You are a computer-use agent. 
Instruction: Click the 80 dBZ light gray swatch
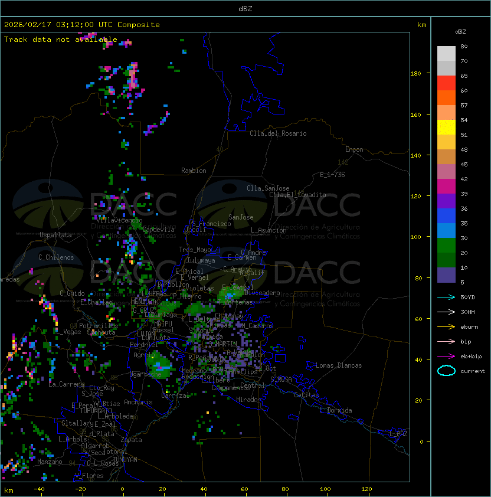pos(446,53)
